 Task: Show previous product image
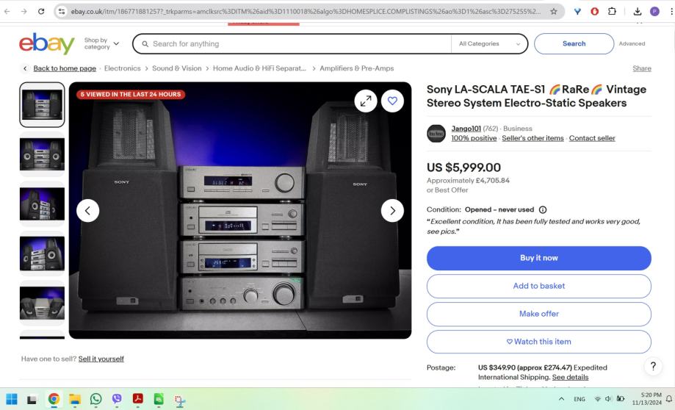[88, 211]
